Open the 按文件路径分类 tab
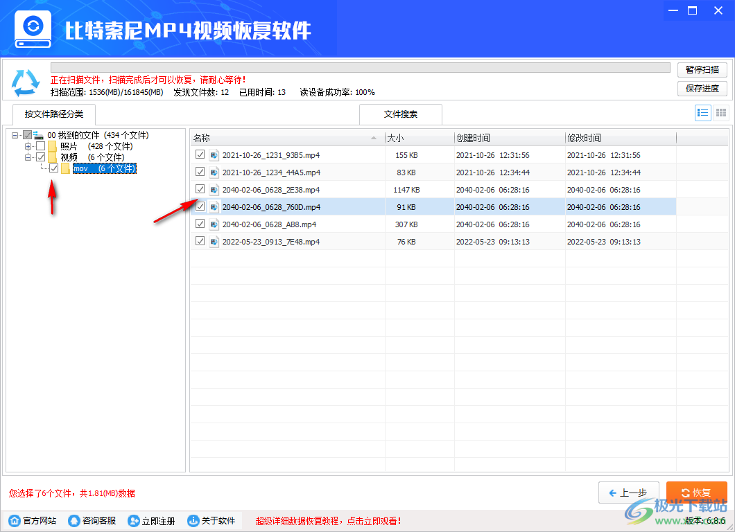735x532 pixels. point(54,114)
